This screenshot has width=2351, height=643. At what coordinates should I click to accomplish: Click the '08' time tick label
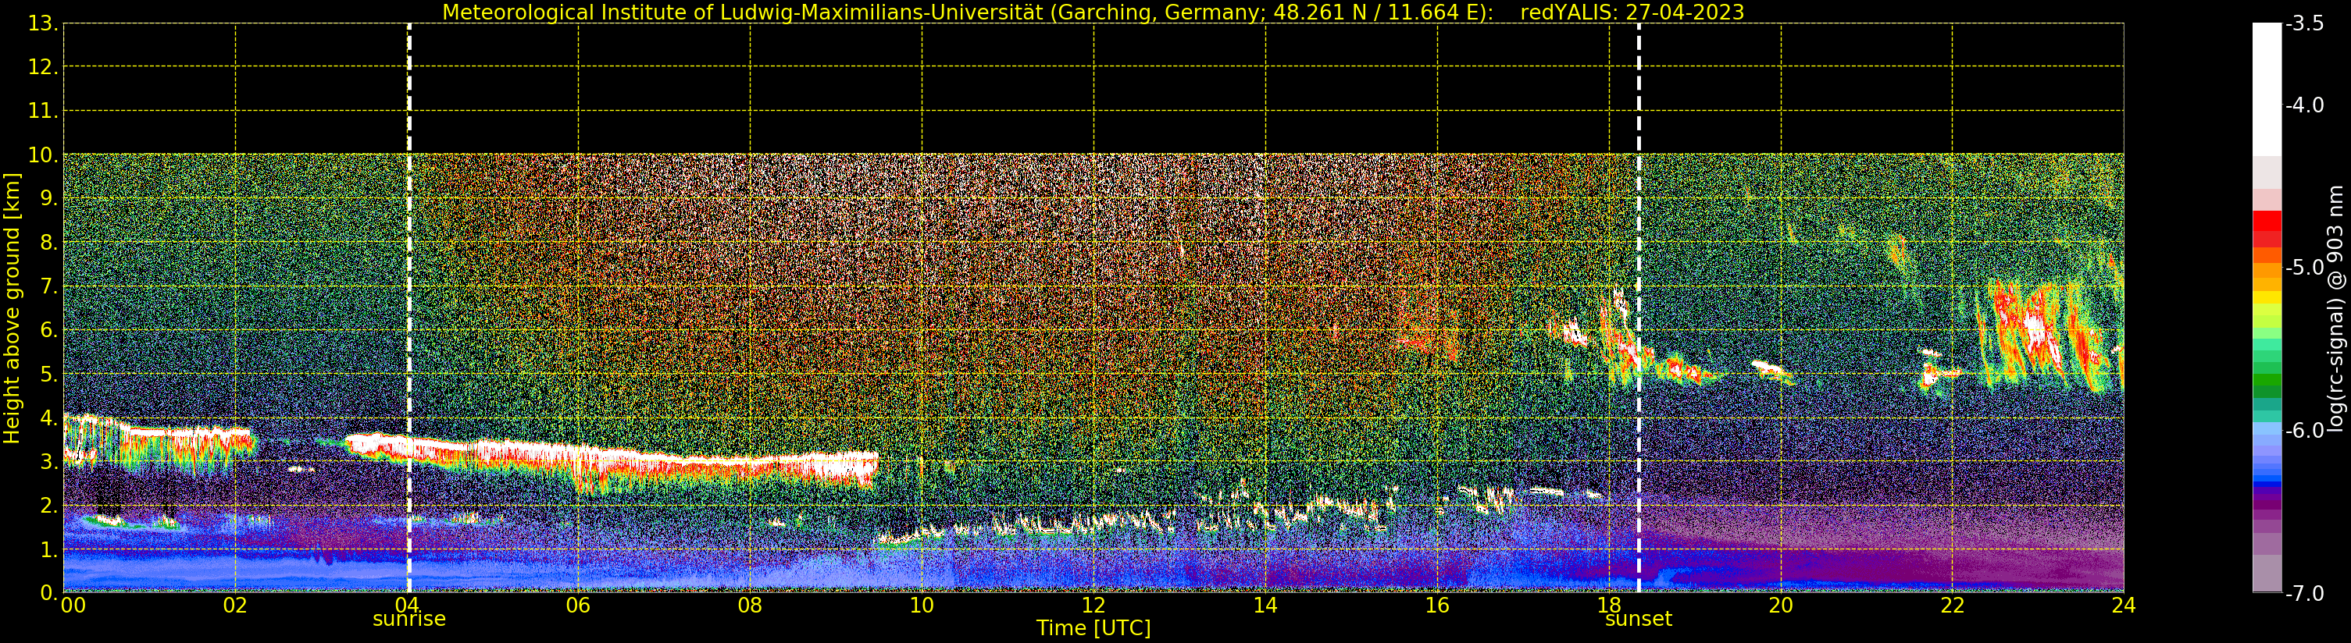(x=749, y=605)
